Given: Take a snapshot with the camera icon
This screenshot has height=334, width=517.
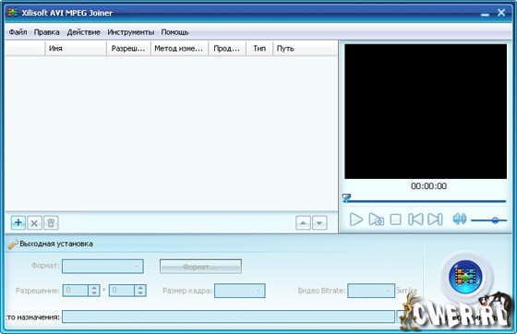Looking at the screenshot, I should pos(377,220).
